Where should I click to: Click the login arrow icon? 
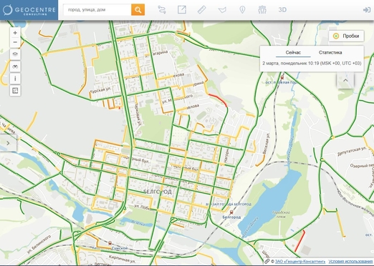click(367, 10)
